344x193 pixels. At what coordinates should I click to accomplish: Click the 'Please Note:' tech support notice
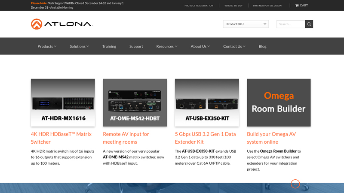pos(77,5)
